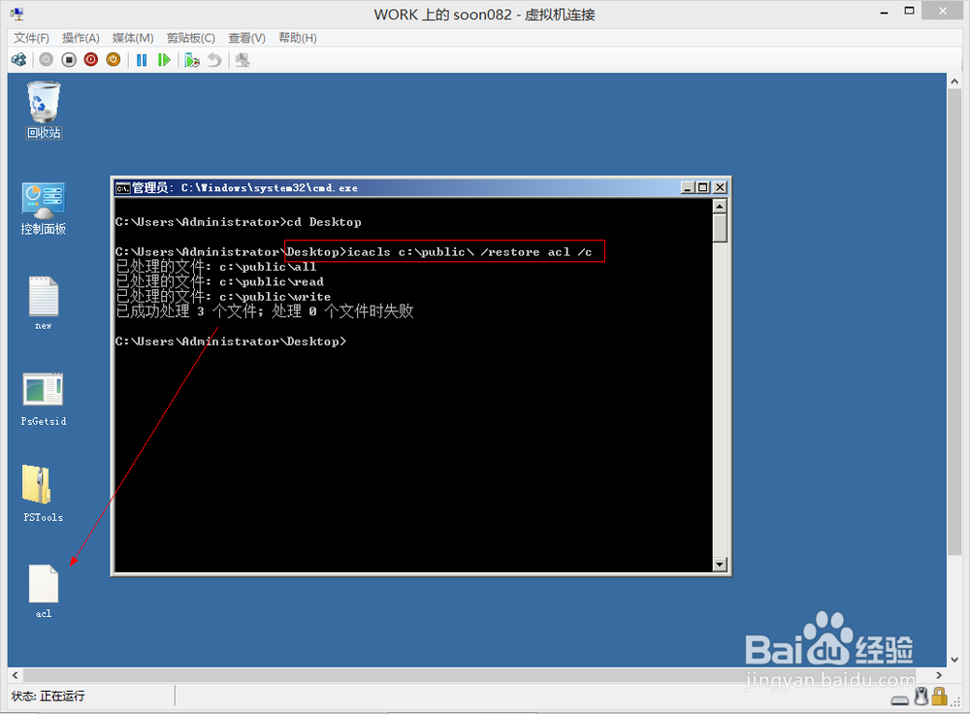Screen dimensions: 970x714
Task: Click the keyboard status icon in status bar
Action: coord(900,699)
